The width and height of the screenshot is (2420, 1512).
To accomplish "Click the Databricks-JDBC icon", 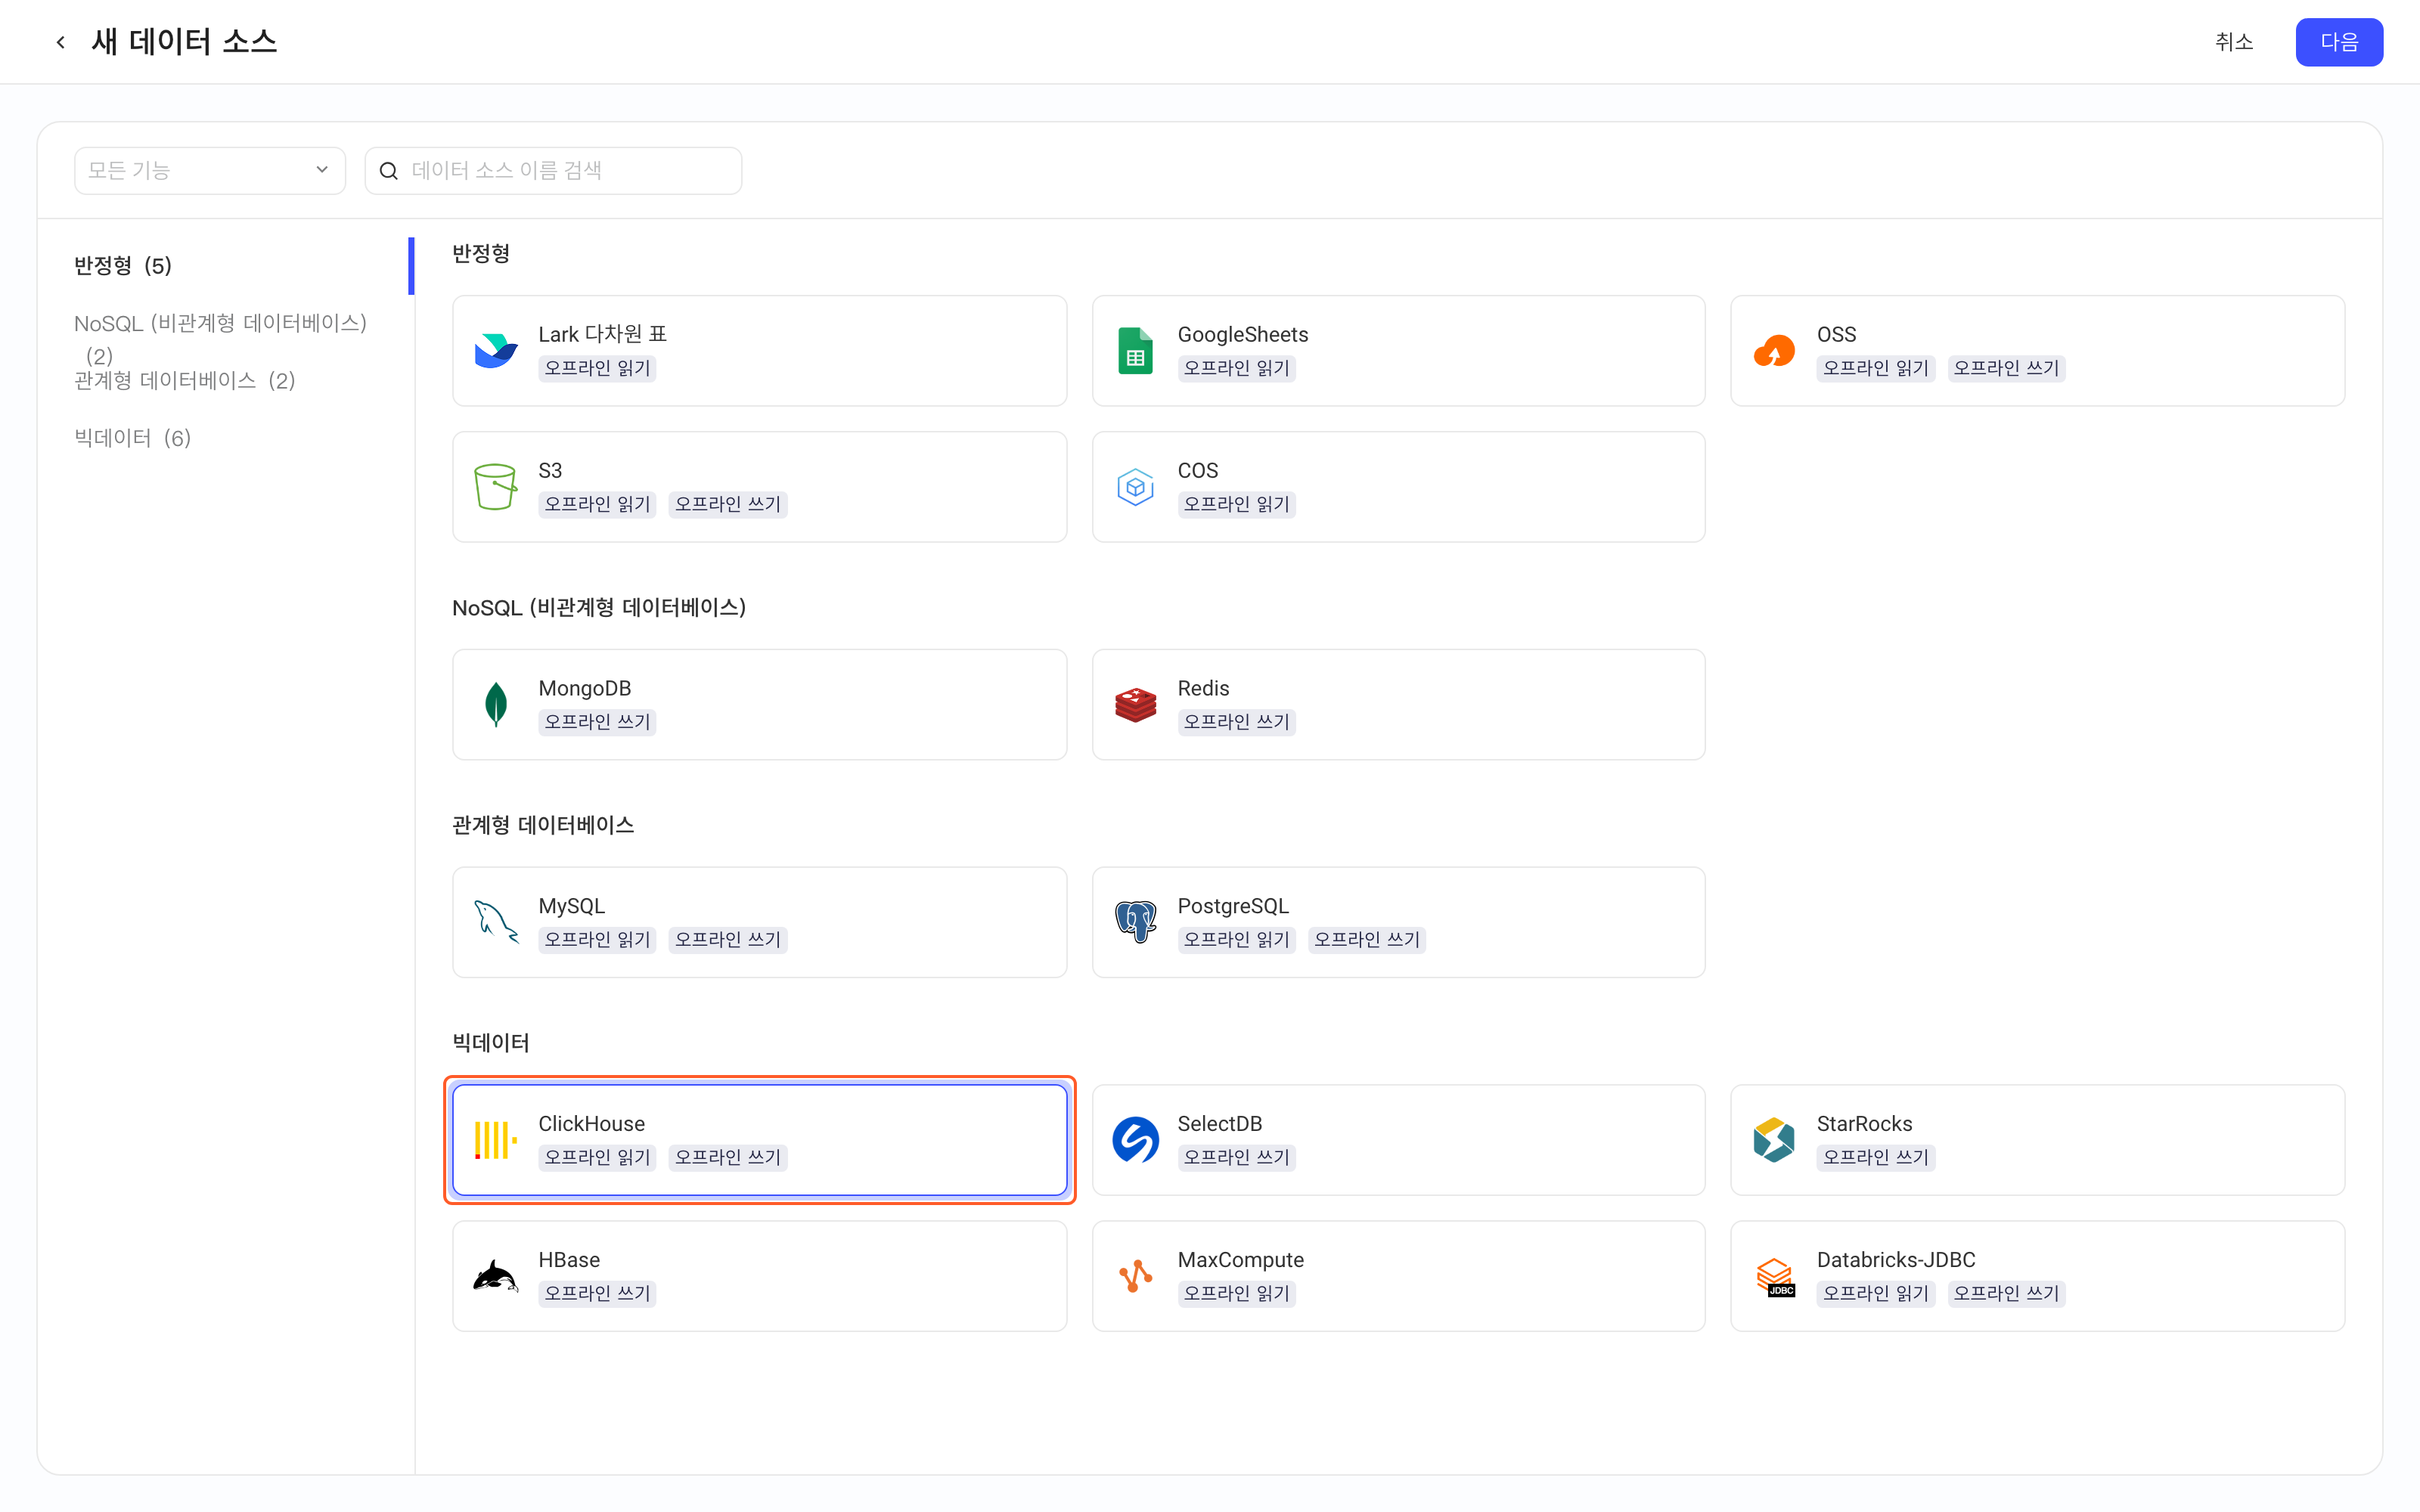I will coord(1776,1277).
